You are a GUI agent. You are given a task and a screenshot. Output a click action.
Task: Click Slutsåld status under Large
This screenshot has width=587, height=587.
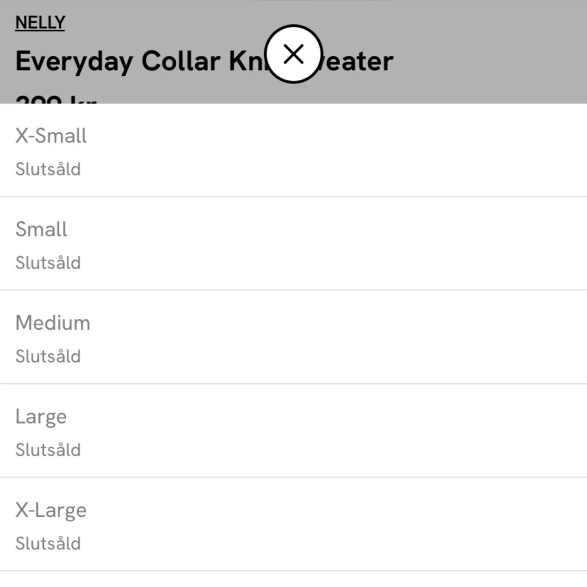coord(48,450)
